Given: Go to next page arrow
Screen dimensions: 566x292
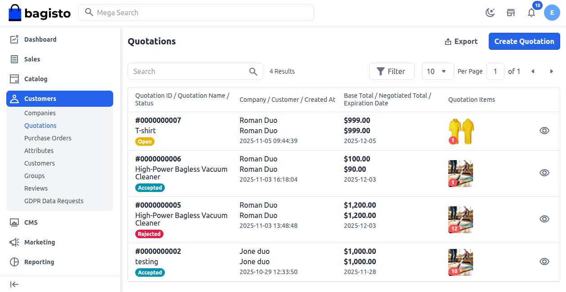Looking at the screenshot, I should (x=552, y=71).
